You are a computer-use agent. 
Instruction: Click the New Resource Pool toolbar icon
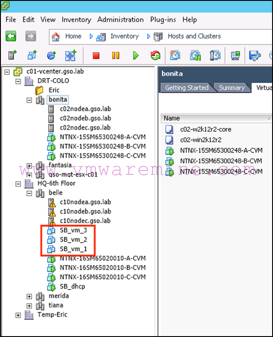pos(51,55)
